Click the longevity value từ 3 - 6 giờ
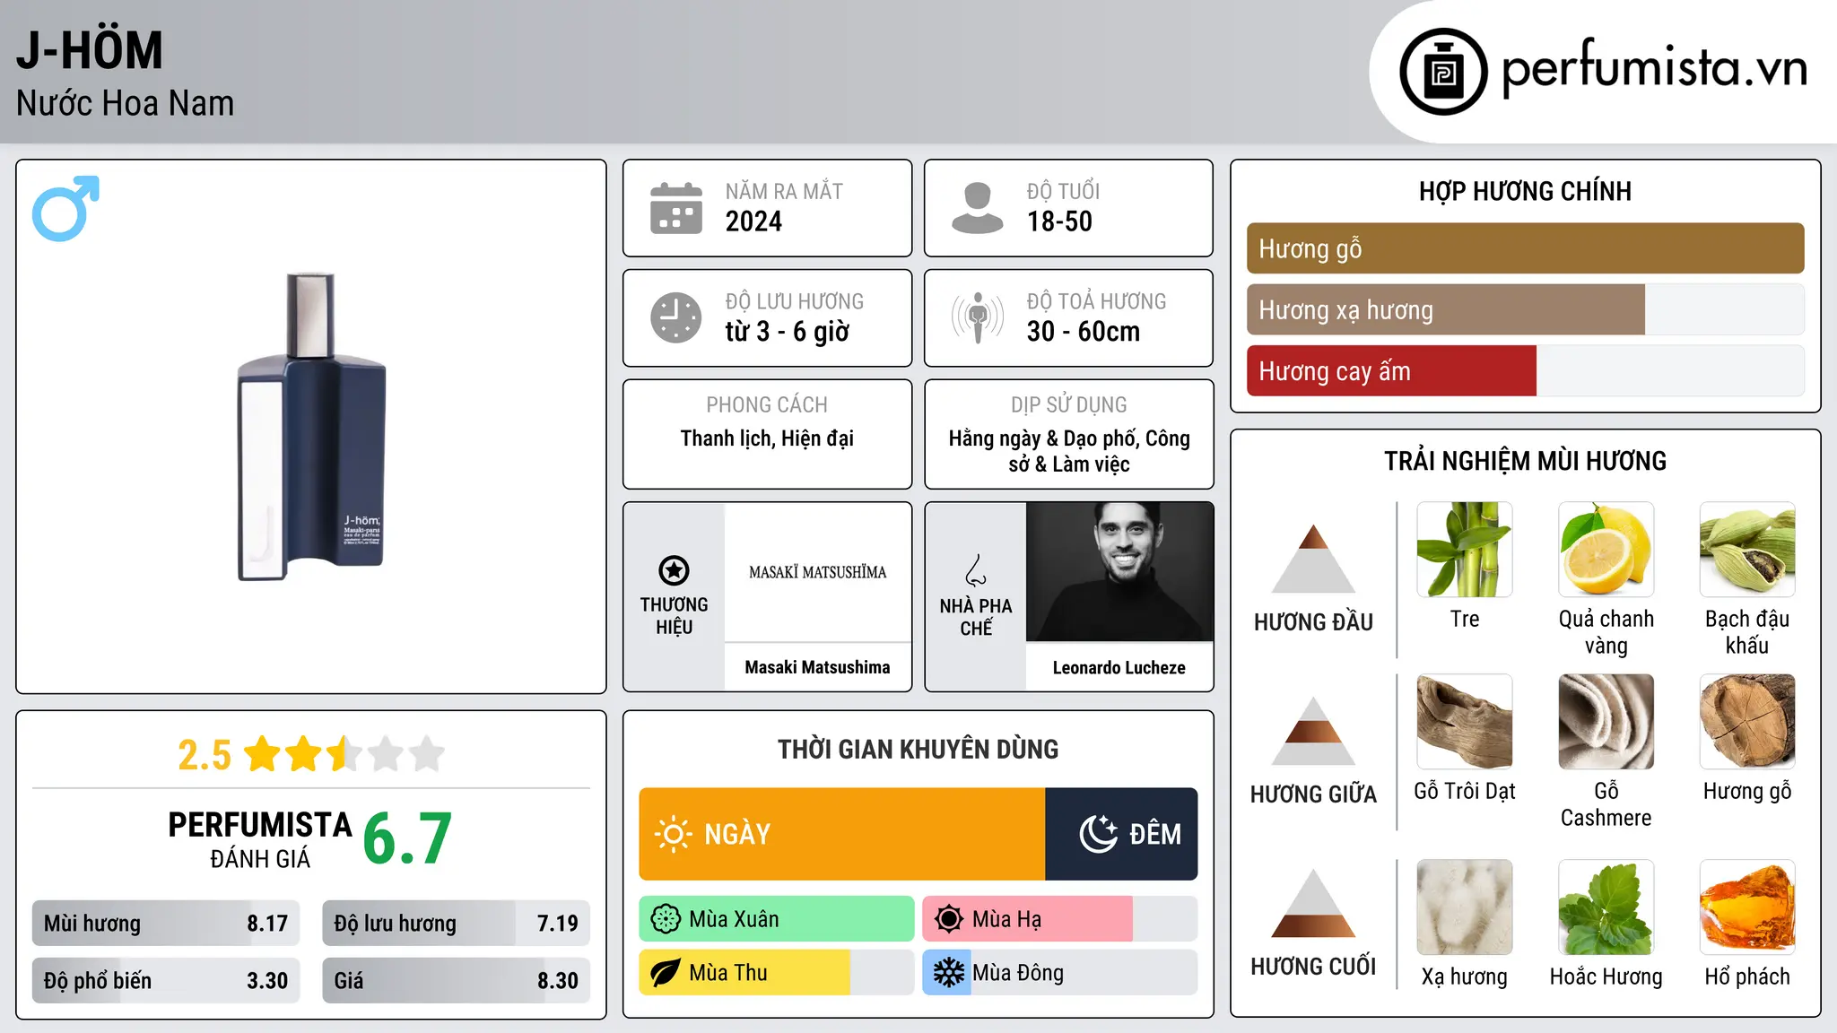 point(788,332)
